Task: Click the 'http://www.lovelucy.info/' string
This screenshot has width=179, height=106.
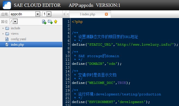Action: click(145, 45)
